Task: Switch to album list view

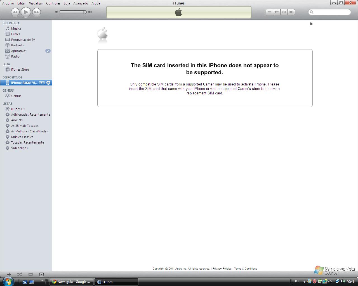Action: (x=277, y=12)
